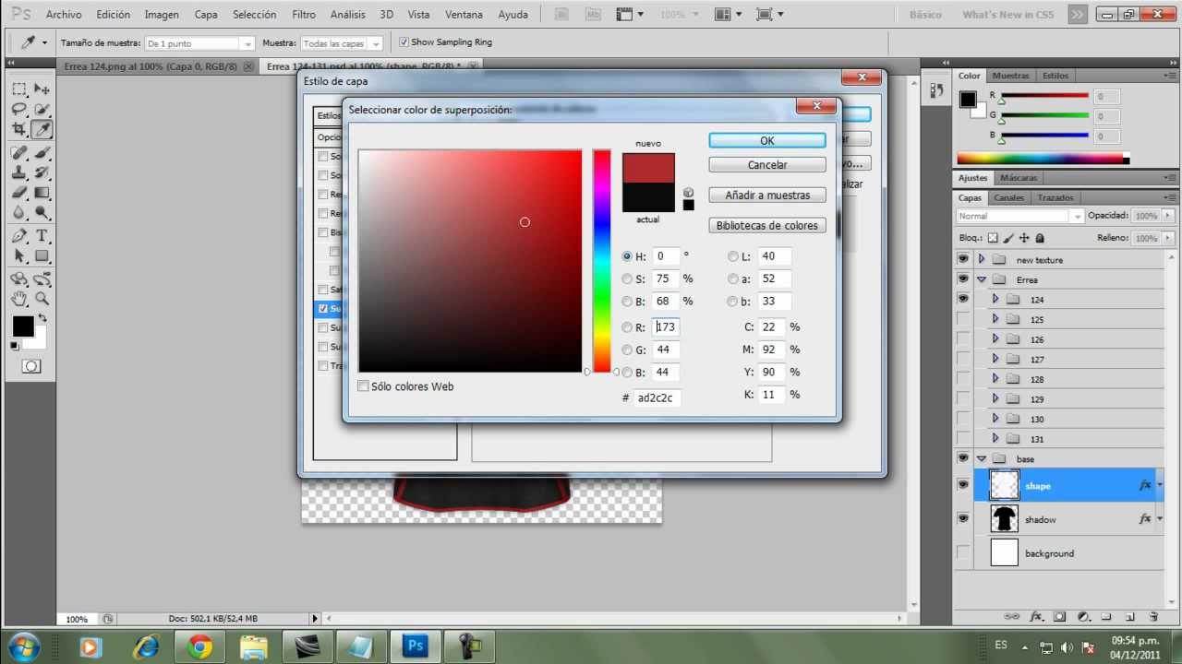
Task: Select the Gradient tool
Action: click(42, 193)
